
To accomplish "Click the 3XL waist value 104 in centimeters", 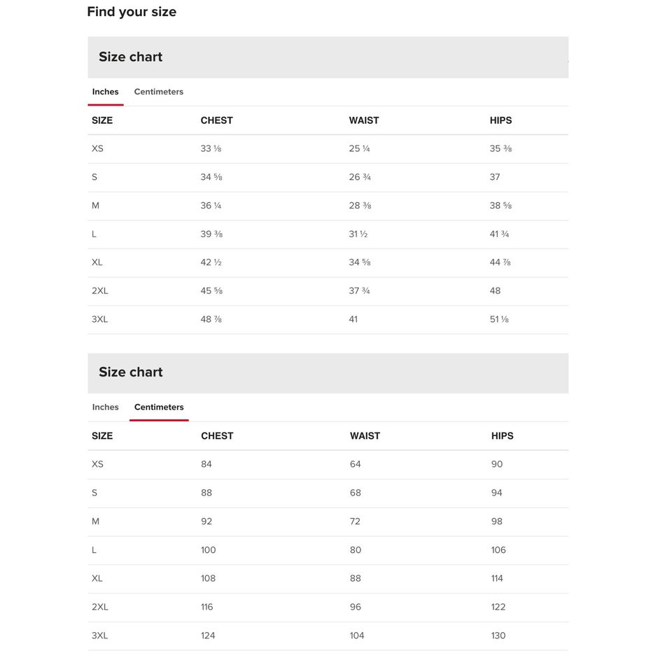I will click(357, 636).
